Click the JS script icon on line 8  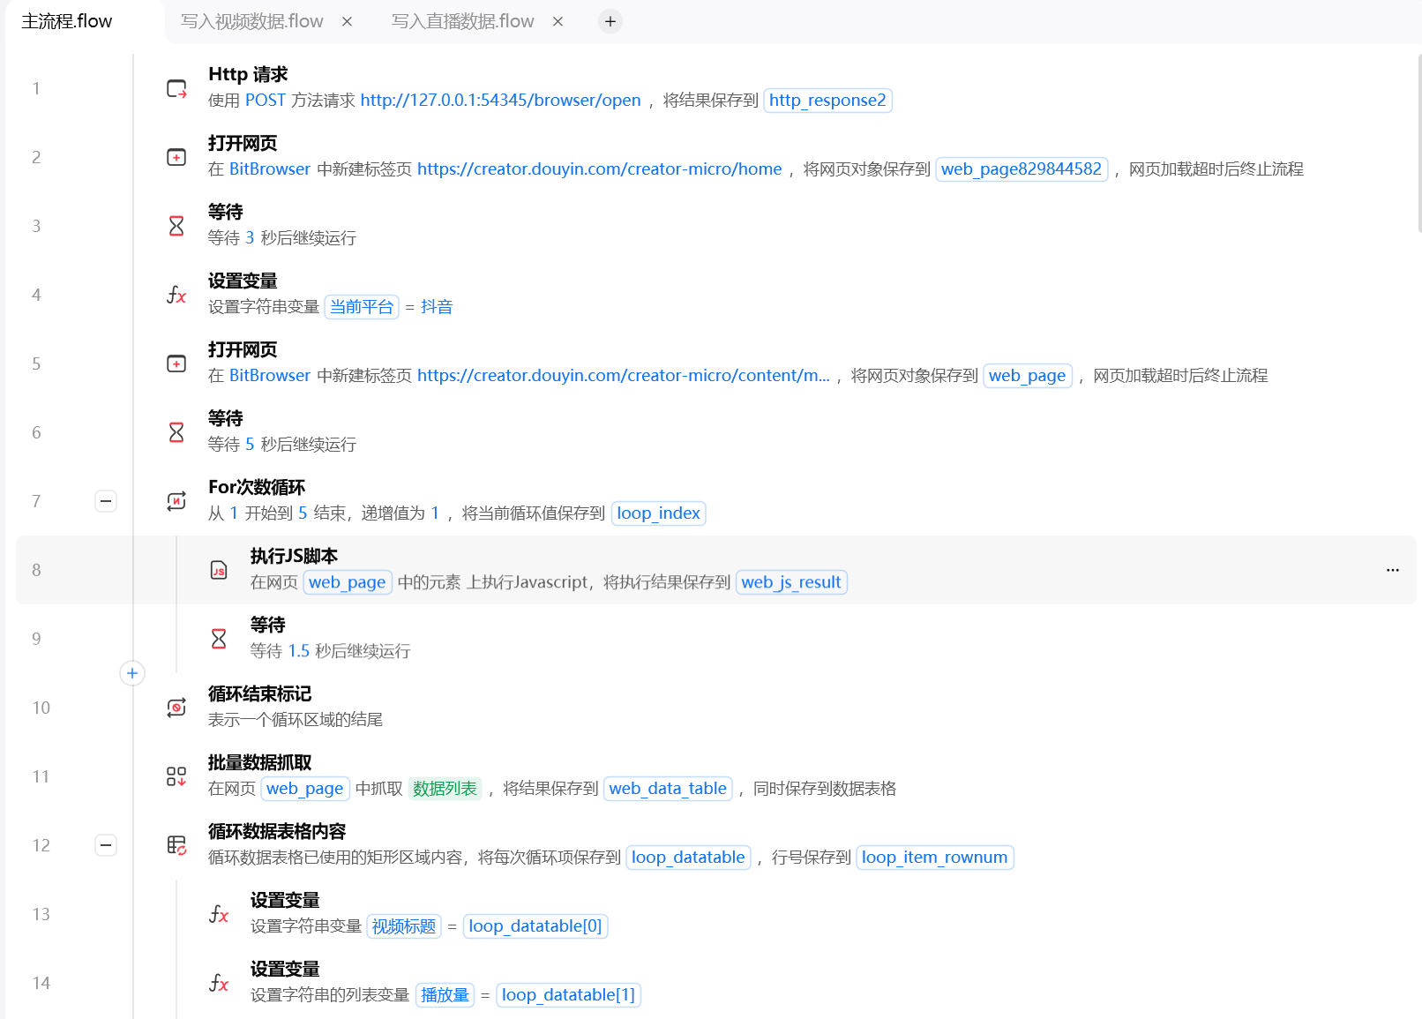pyautogui.click(x=219, y=570)
